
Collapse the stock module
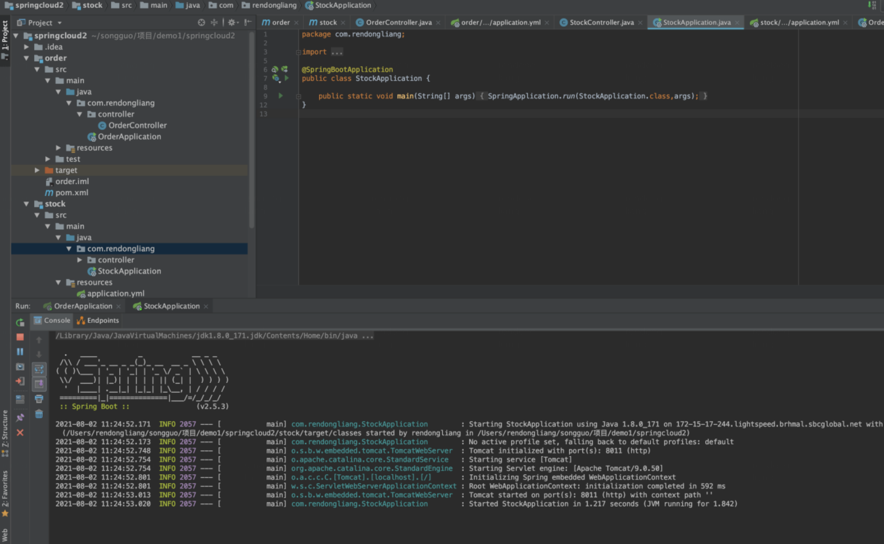pyautogui.click(x=26, y=204)
